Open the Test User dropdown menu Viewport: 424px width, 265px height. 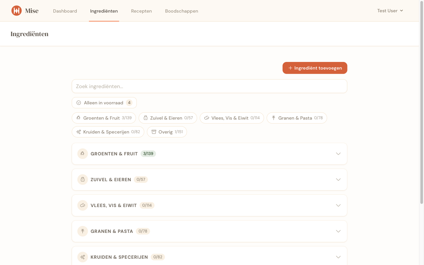390,11
